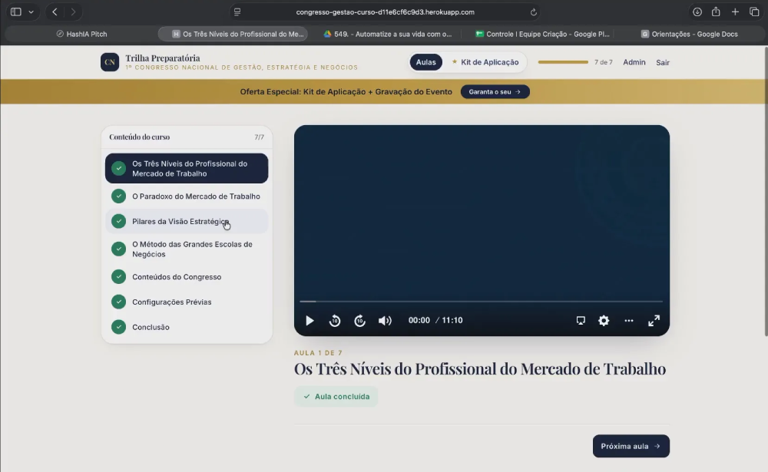
Task: Click checkmark beside Conteúdos do Congresso
Action: coord(118,276)
